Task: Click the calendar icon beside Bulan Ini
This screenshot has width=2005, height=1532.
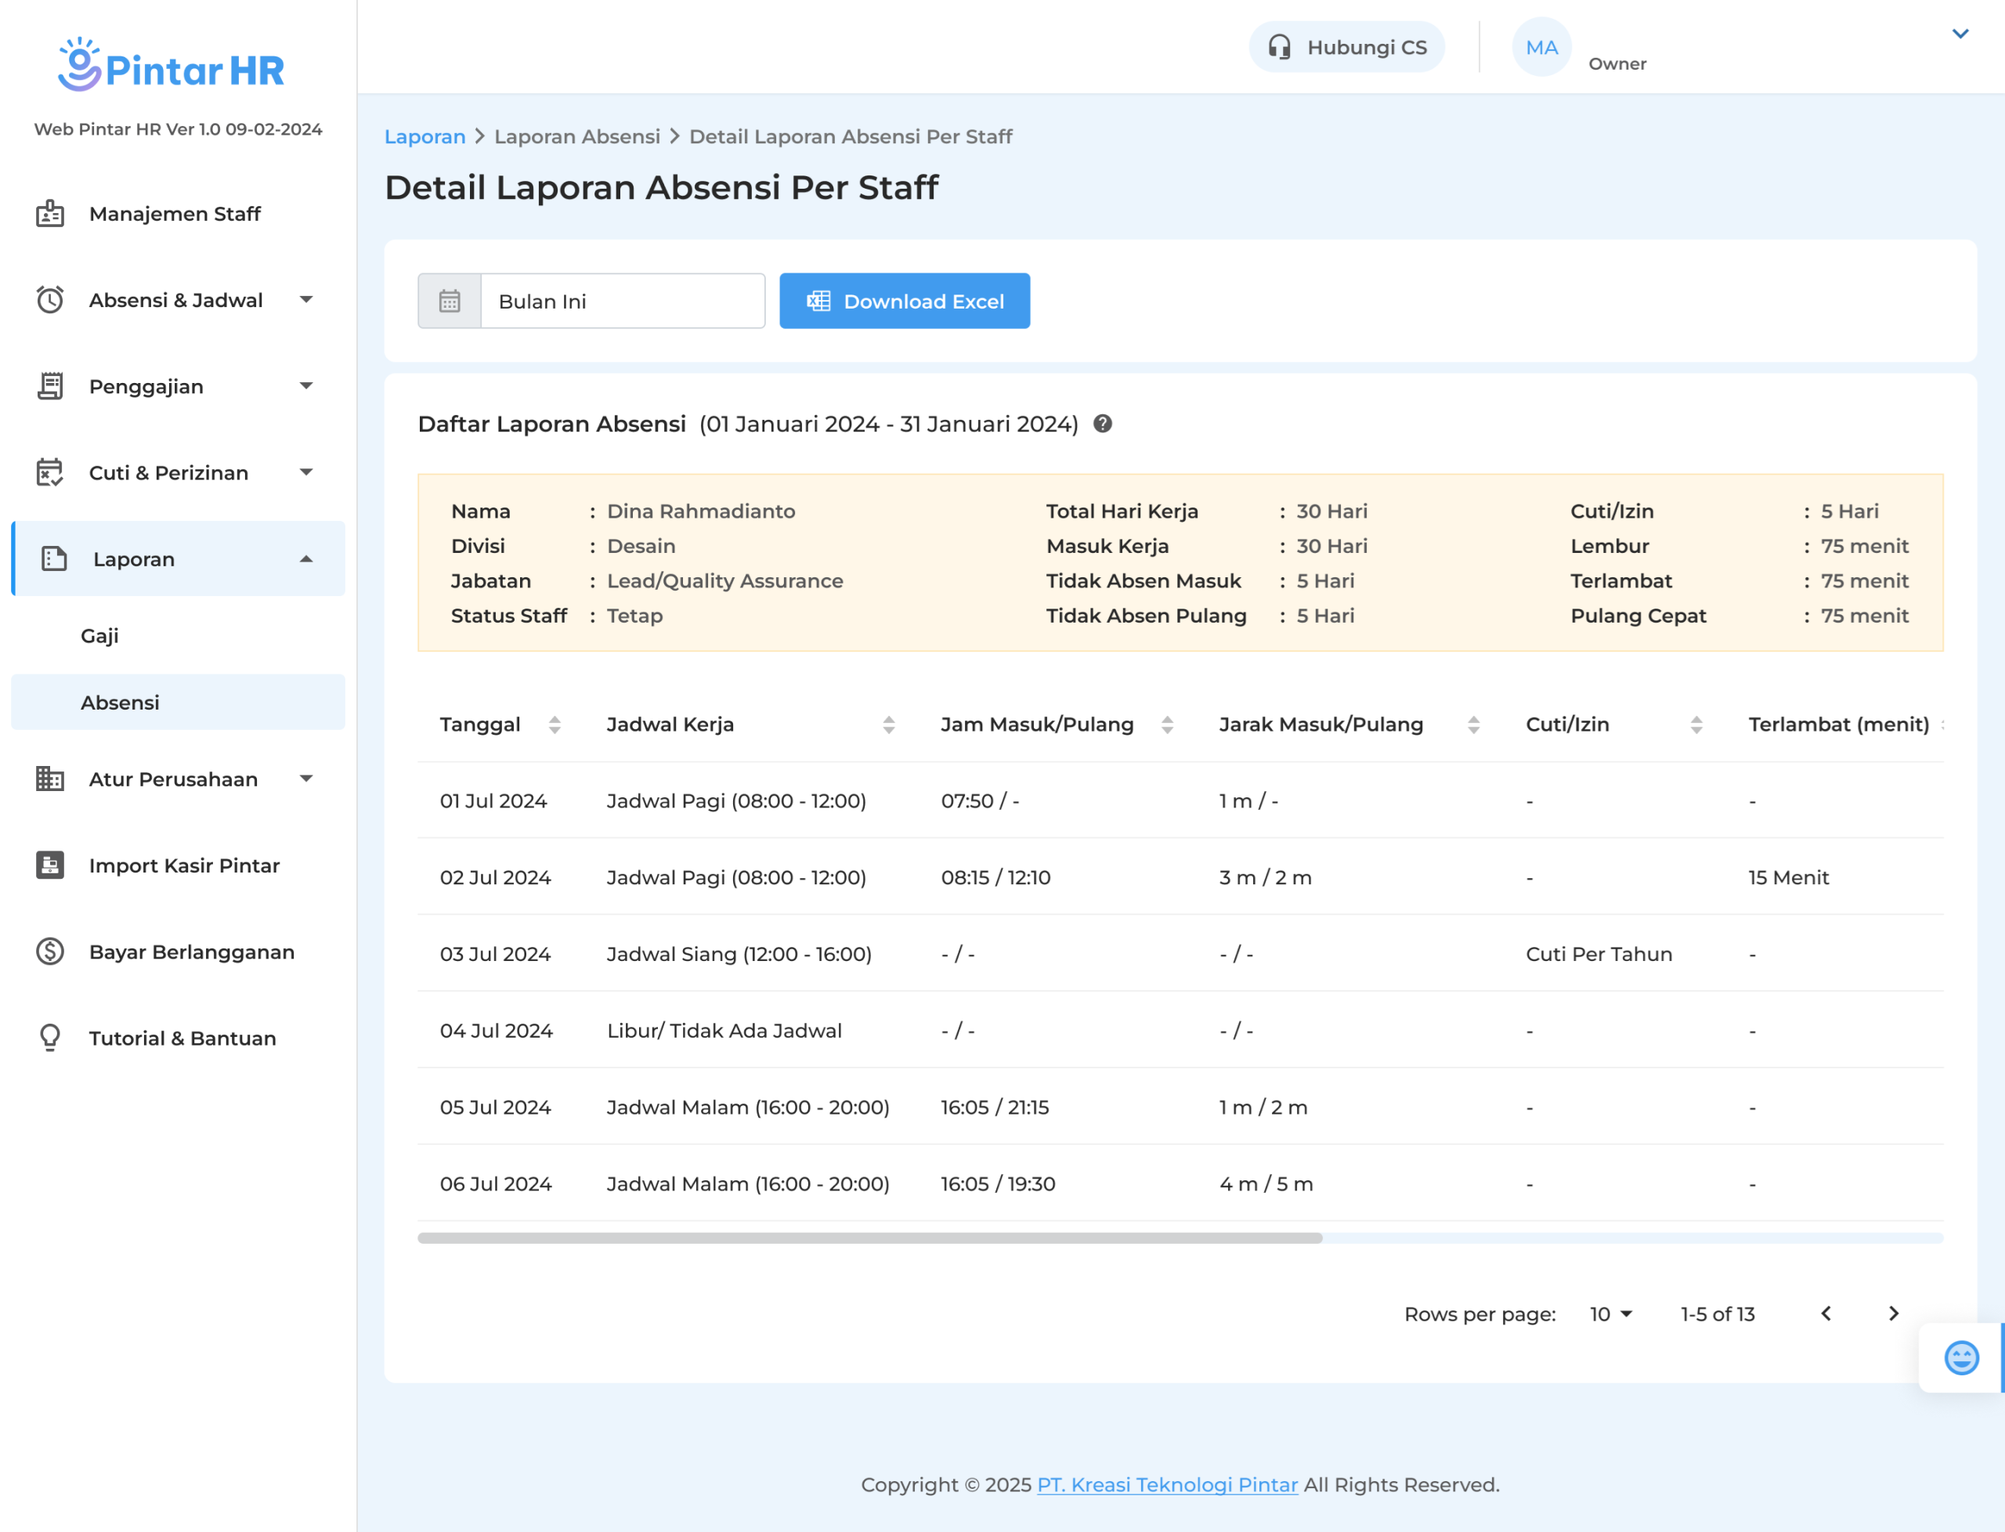Action: tap(450, 301)
